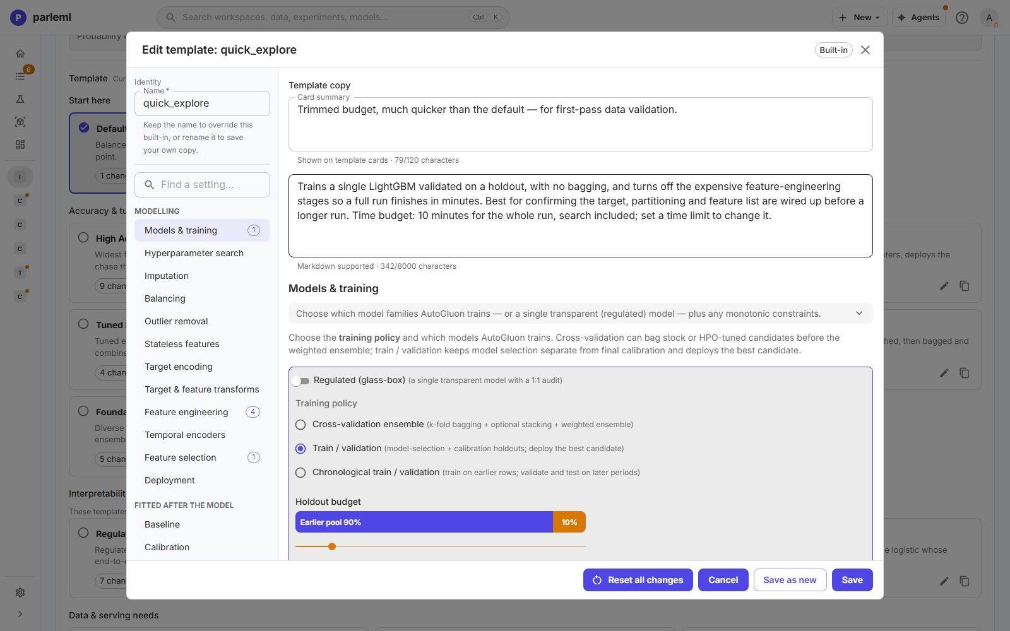This screenshot has width=1010, height=631.
Task: Expand the Models & training description chevron
Action: 858,314
